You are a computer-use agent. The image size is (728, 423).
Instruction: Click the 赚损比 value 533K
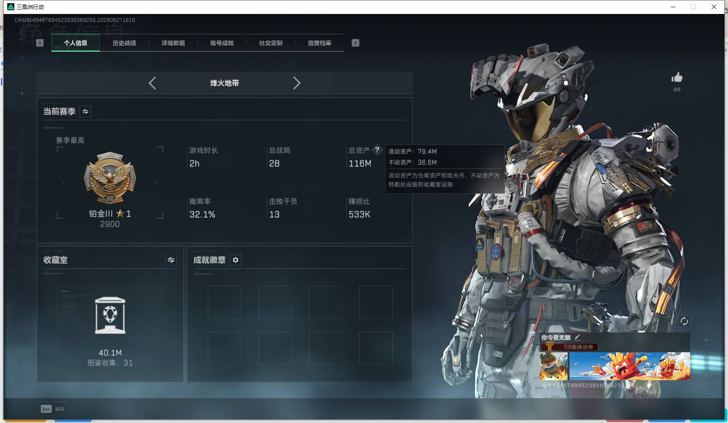pyautogui.click(x=359, y=214)
